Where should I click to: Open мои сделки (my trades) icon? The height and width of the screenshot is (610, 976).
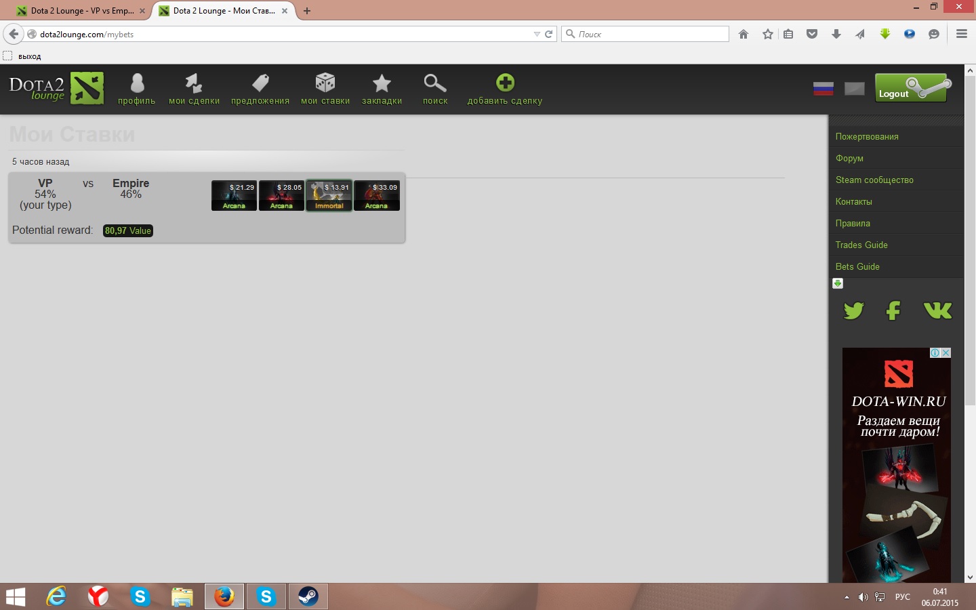click(x=194, y=83)
